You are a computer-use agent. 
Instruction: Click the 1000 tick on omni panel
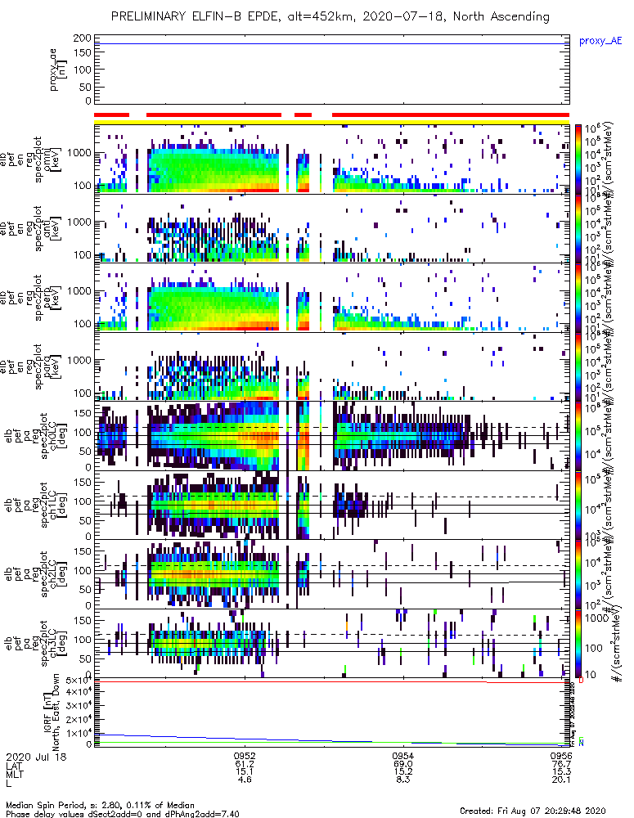[79, 153]
